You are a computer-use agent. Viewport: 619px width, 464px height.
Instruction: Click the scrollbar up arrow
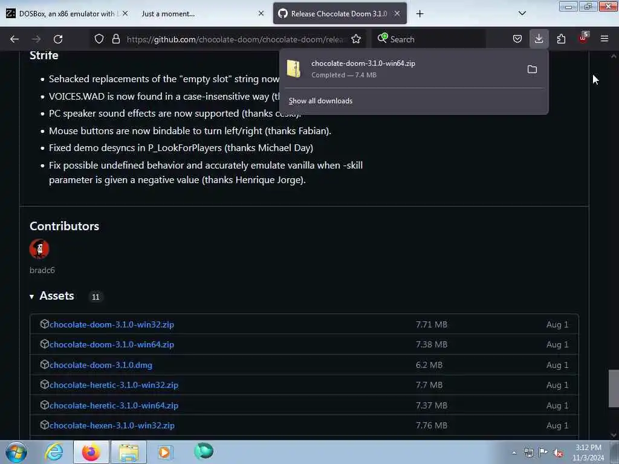(x=613, y=56)
